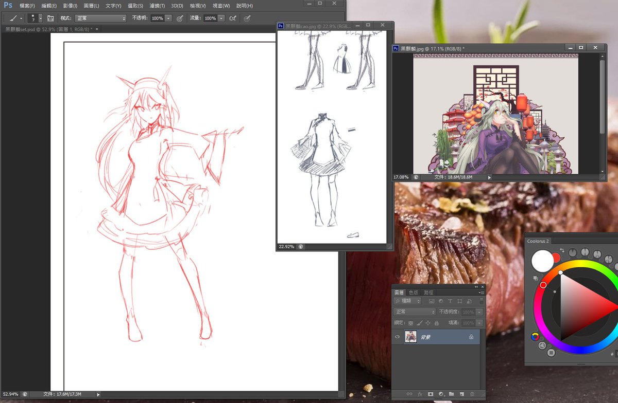618x403 pixels.
Task: Expand the flow slider arrow
Action: coord(221,18)
